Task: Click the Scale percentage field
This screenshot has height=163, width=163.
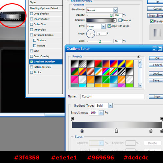Action: (x=118, y=41)
